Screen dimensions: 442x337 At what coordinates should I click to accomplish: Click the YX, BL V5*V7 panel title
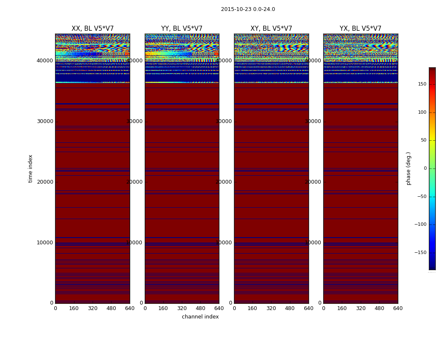(360, 29)
